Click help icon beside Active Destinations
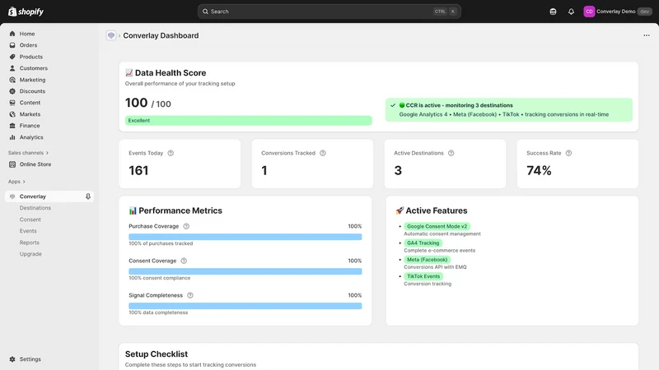 (x=451, y=153)
